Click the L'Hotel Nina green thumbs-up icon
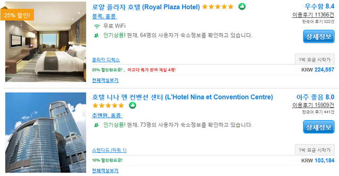339x176 pixels. click(x=133, y=105)
